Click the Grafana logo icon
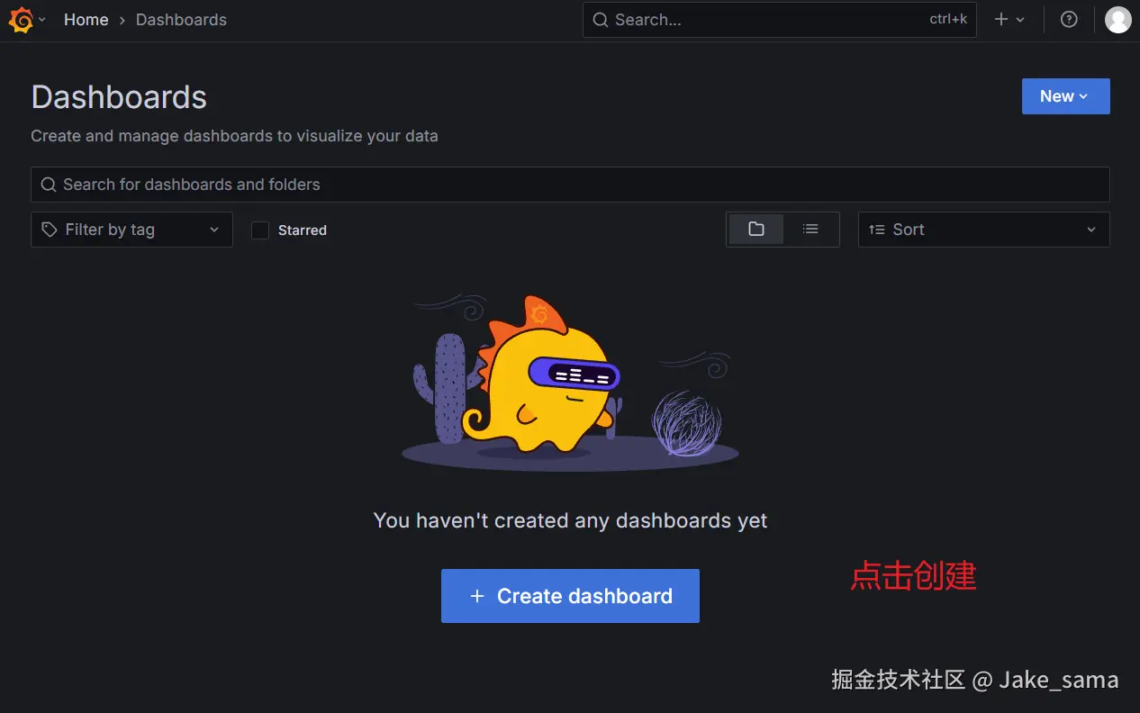Viewport: 1140px width, 713px height. pyautogui.click(x=19, y=19)
